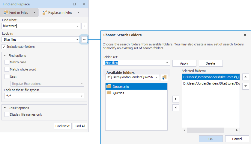The image size is (251, 147).
Task: Click the horizontal scrollbar thumb in Selected folders
Action: pyautogui.click(x=206, y=130)
